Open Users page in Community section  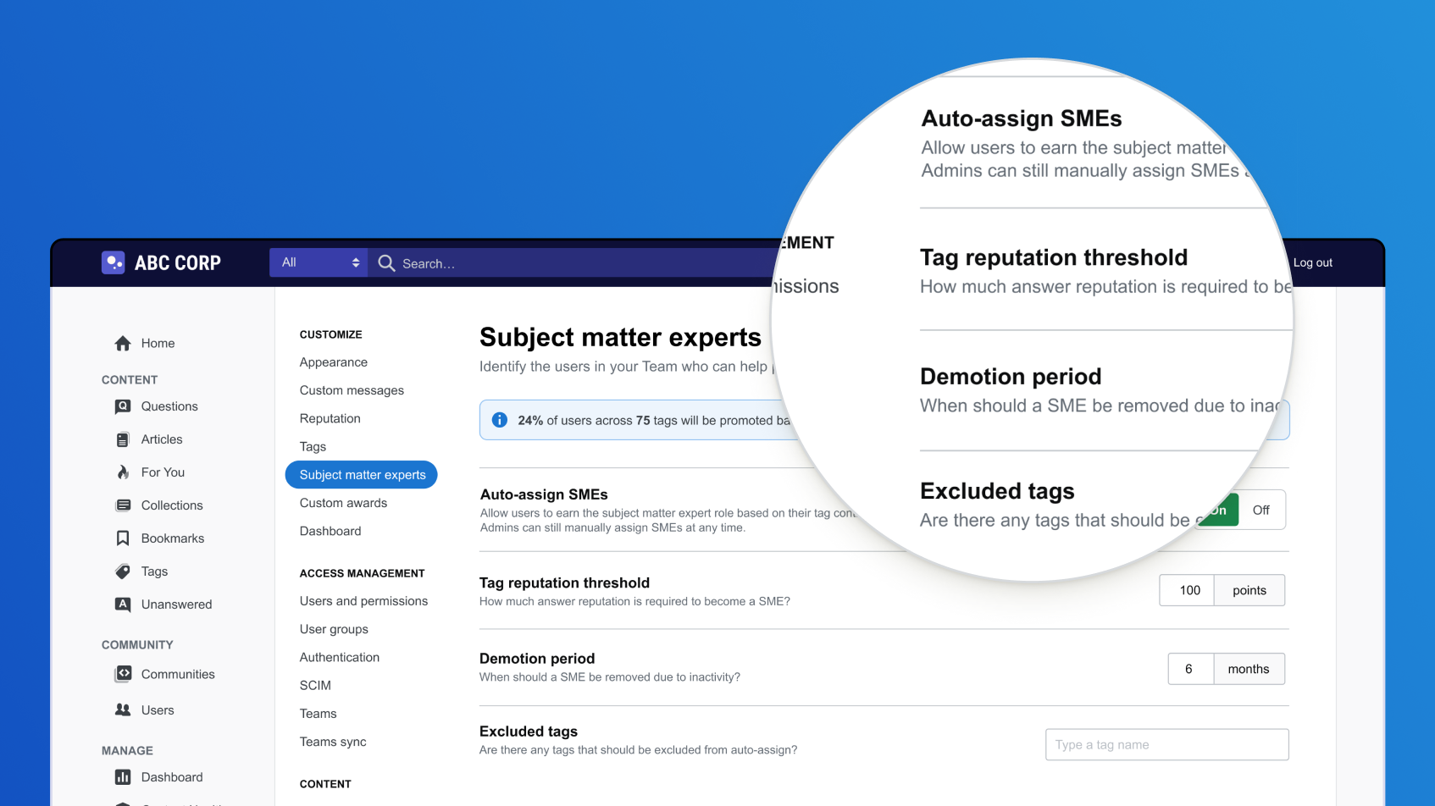(158, 710)
